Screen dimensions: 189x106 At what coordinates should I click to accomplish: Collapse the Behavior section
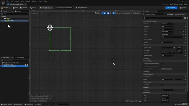(143, 45)
